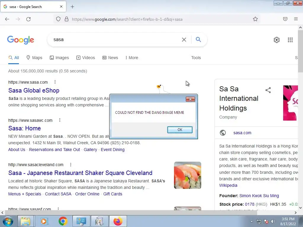Open the tracking protection shield icon

coord(58,19)
